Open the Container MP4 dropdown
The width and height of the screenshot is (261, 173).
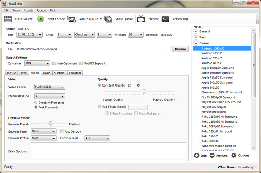[37, 63]
